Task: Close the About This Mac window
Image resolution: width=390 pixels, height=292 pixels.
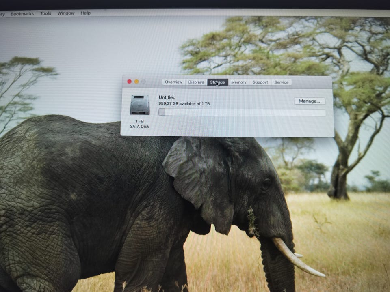Action: click(129, 82)
